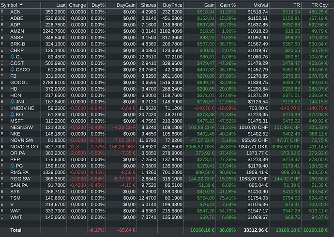Click the TSM gain $754,06
Screen dimensions: 334x237
tap(206, 198)
